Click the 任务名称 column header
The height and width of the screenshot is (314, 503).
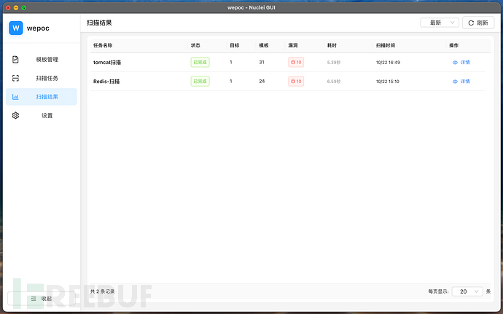tap(103, 45)
